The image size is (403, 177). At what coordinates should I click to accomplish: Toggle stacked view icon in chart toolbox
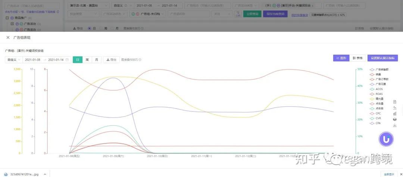click(x=395, y=119)
